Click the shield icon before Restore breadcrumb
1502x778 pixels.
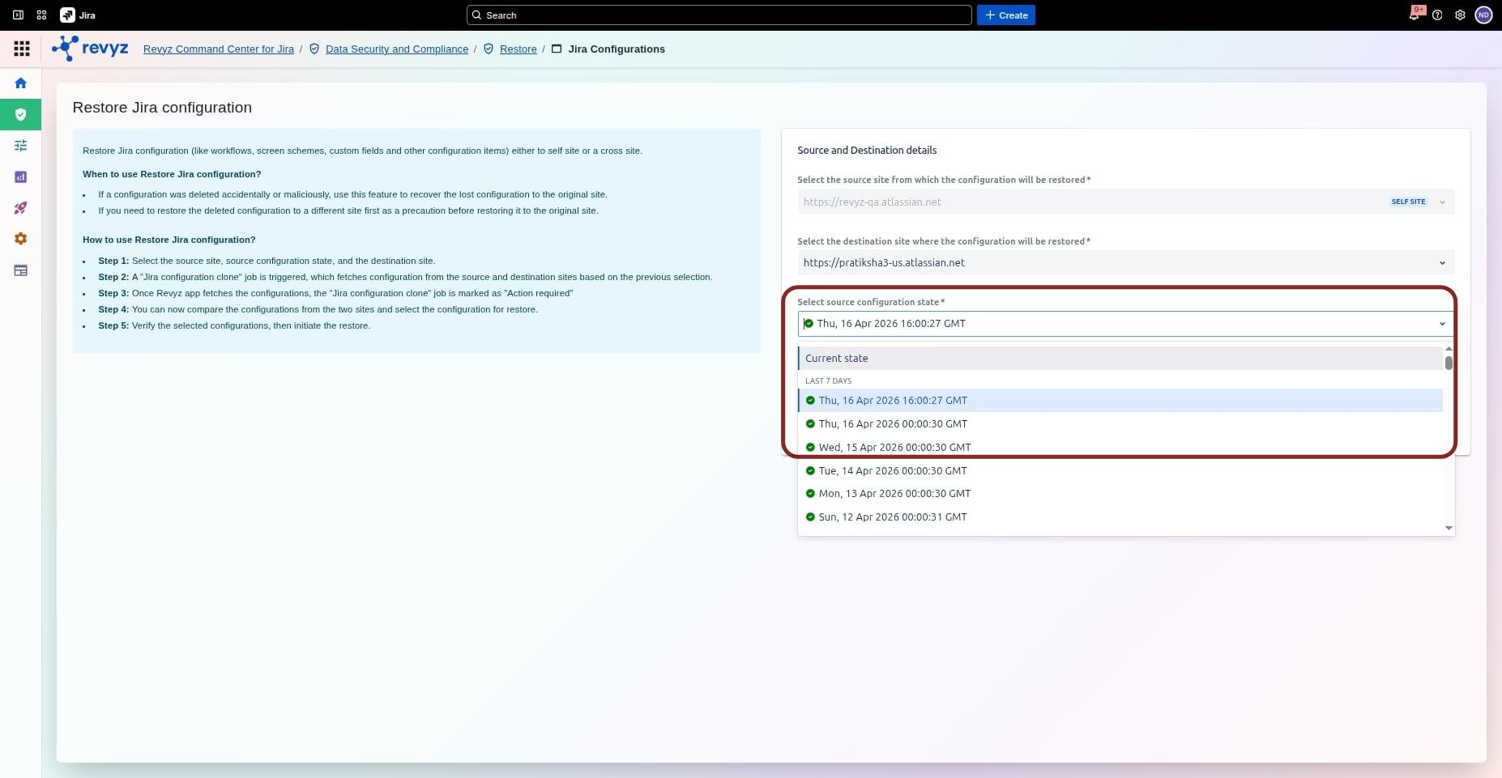tap(489, 49)
